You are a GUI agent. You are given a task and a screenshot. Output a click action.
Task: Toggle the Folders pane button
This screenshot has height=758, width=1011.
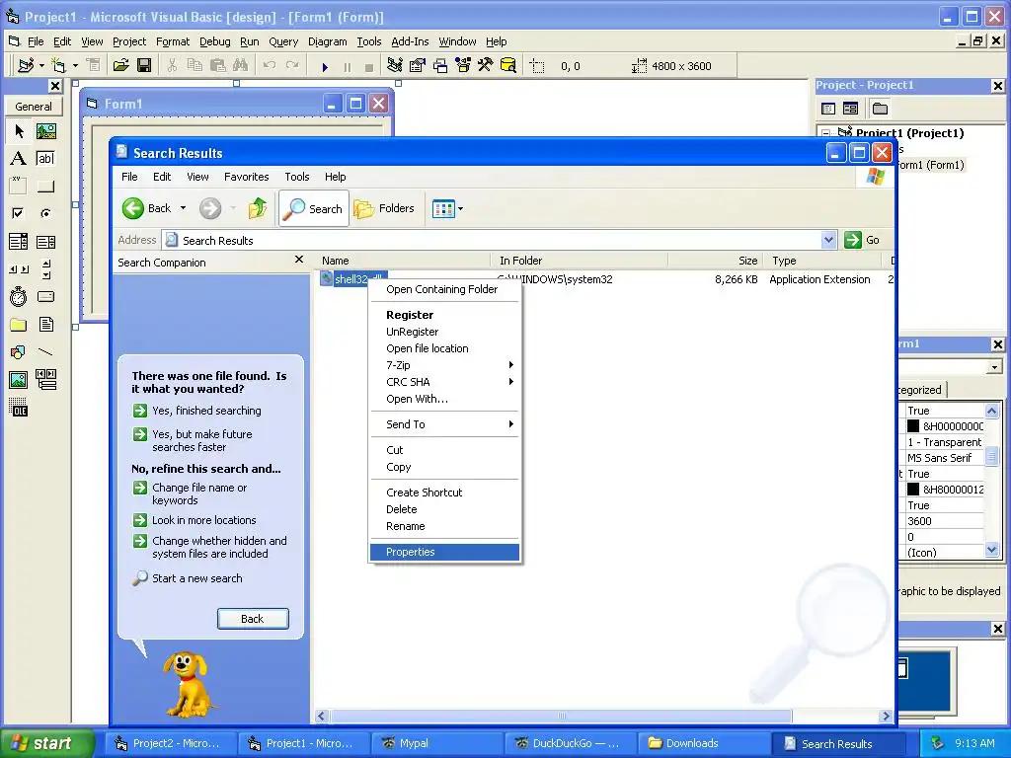tap(384, 208)
